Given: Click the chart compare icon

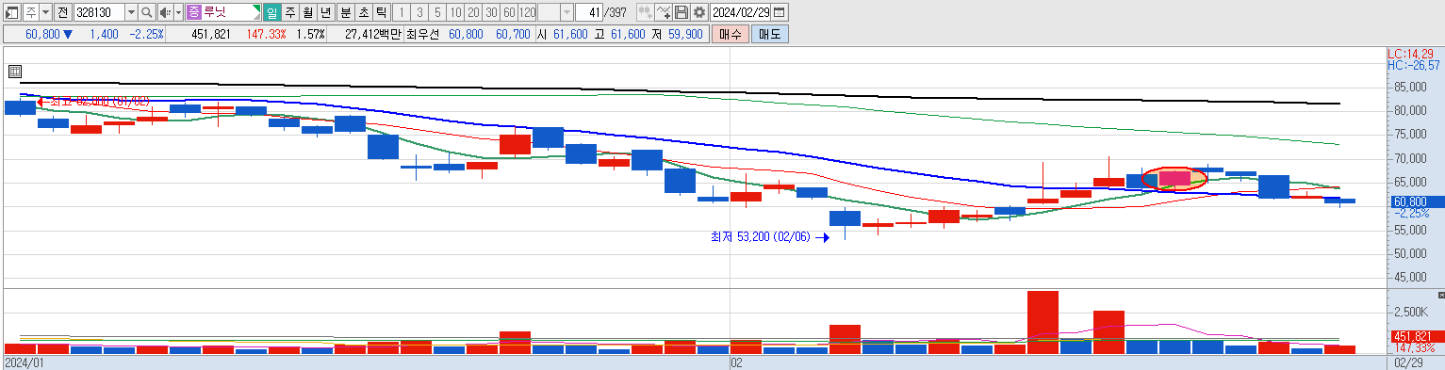Looking at the screenshot, I should click(646, 12).
